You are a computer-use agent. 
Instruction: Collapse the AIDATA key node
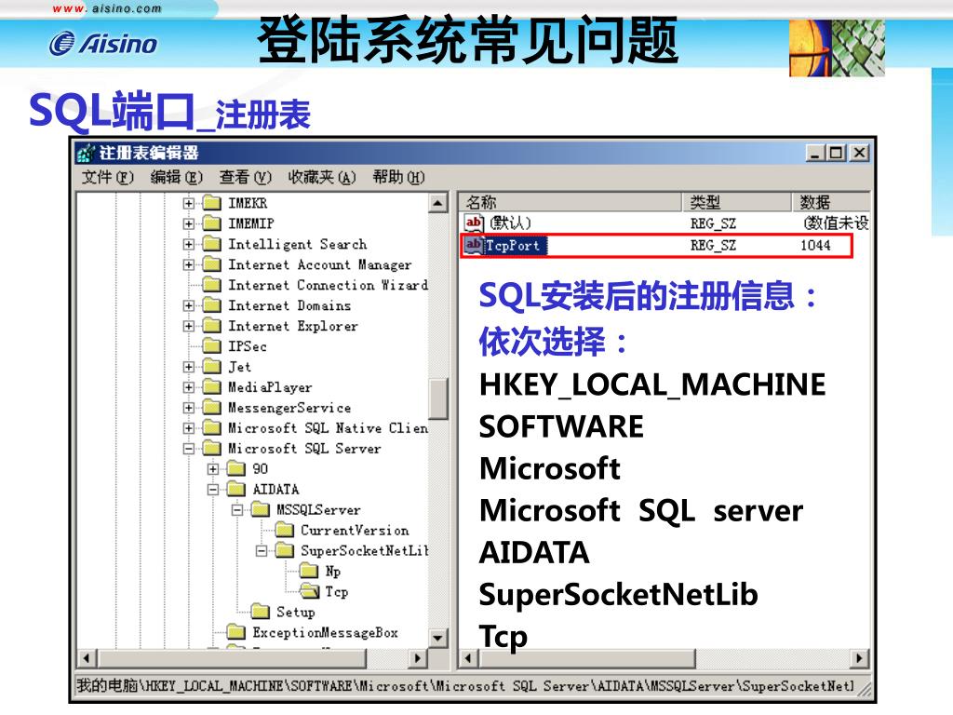coord(213,490)
